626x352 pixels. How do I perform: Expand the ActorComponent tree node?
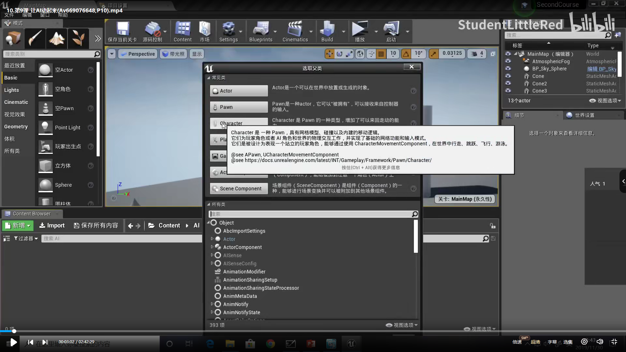coord(212,247)
